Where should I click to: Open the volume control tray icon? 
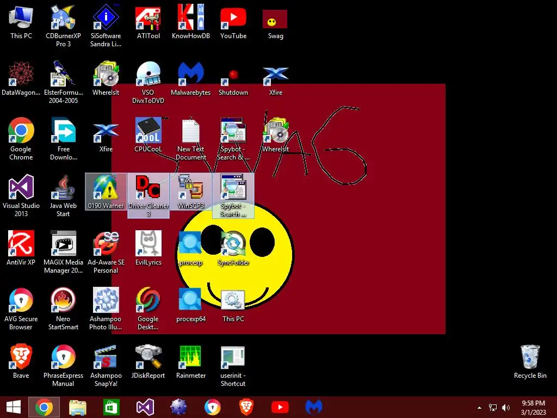(506, 408)
